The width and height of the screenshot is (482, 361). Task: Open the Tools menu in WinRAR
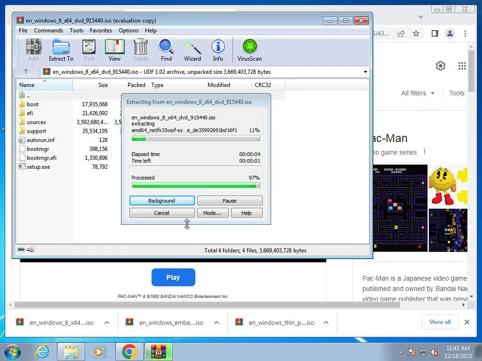77,31
